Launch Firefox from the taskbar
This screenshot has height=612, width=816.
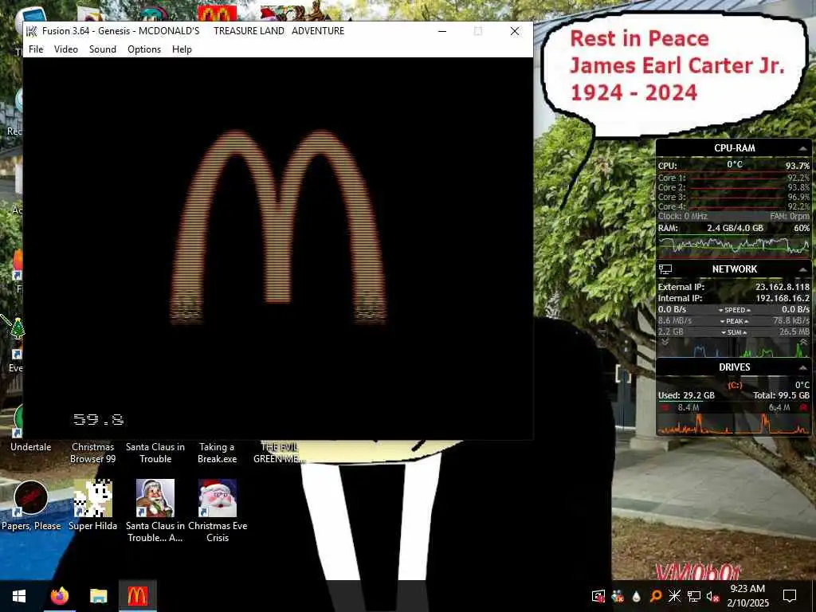tap(59, 596)
